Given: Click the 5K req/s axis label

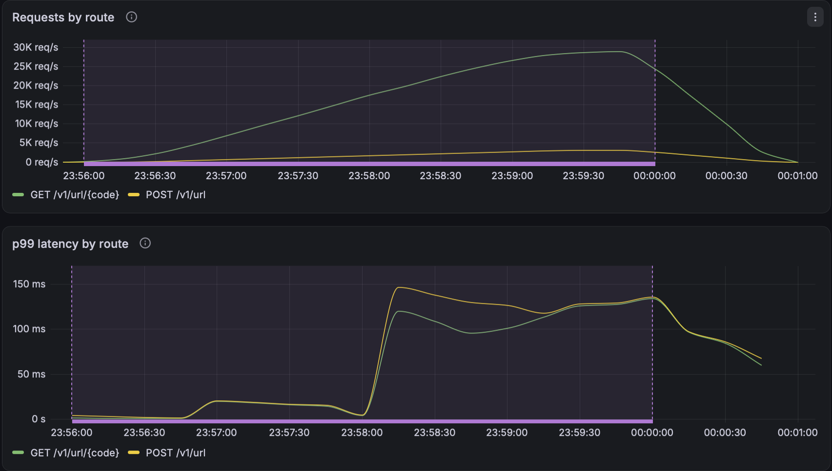Looking at the screenshot, I should pyautogui.click(x=39, y=143).
